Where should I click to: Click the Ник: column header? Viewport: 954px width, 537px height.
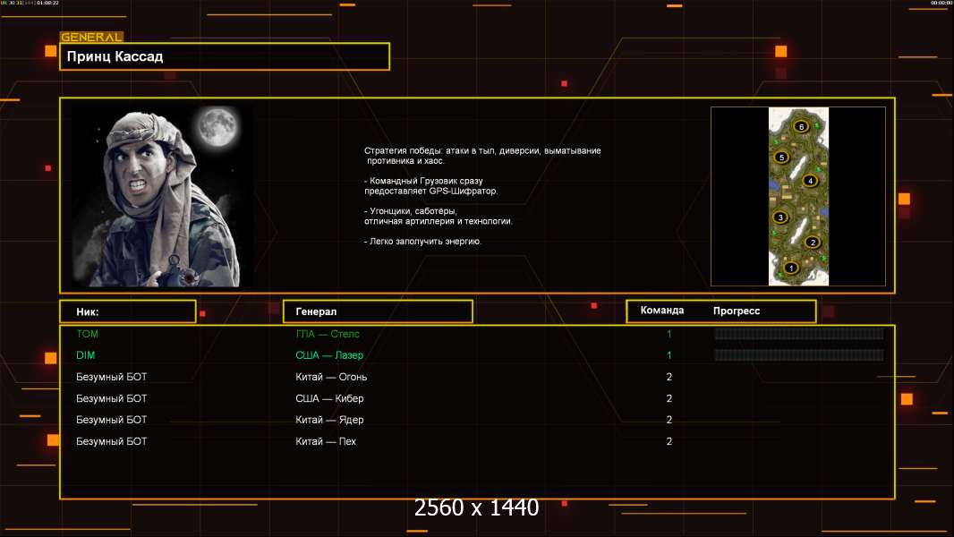[x=127, y=311]
